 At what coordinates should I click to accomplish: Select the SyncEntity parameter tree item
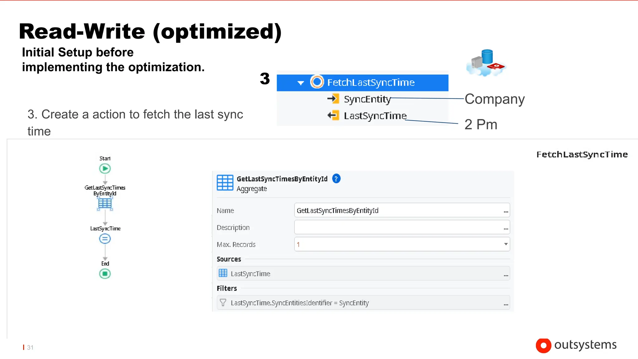[x=367, y=99]
